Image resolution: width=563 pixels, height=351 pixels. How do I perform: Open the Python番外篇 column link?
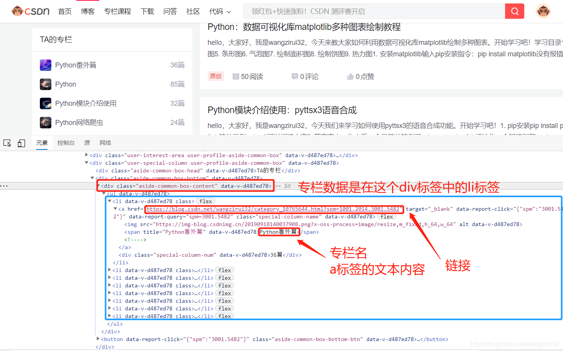coord(76,65)
